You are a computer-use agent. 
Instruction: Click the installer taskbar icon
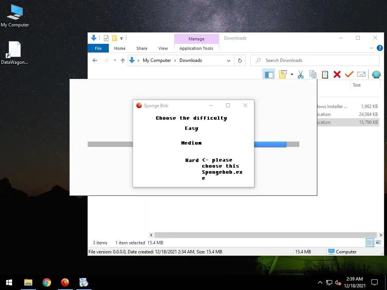[84, 282]
